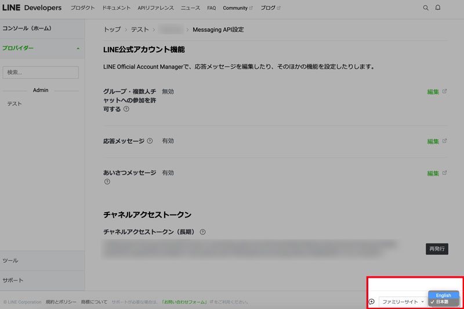Click Messaging API設定 breadcrumb text
This screenshot has width=464, height=309.
click(219, 30)
